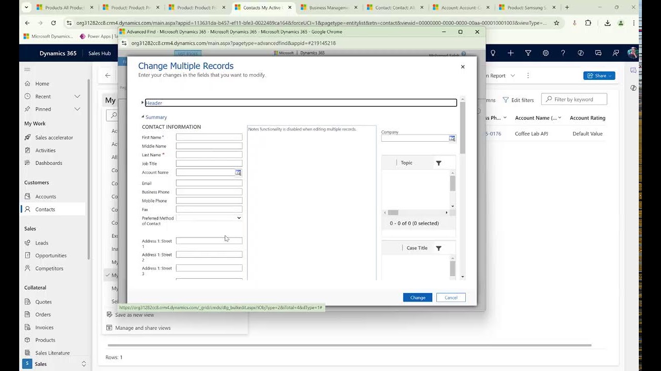Click Edit filters in main window
The width and height of the screenshot is (661, 371).
tap(518, 100)
